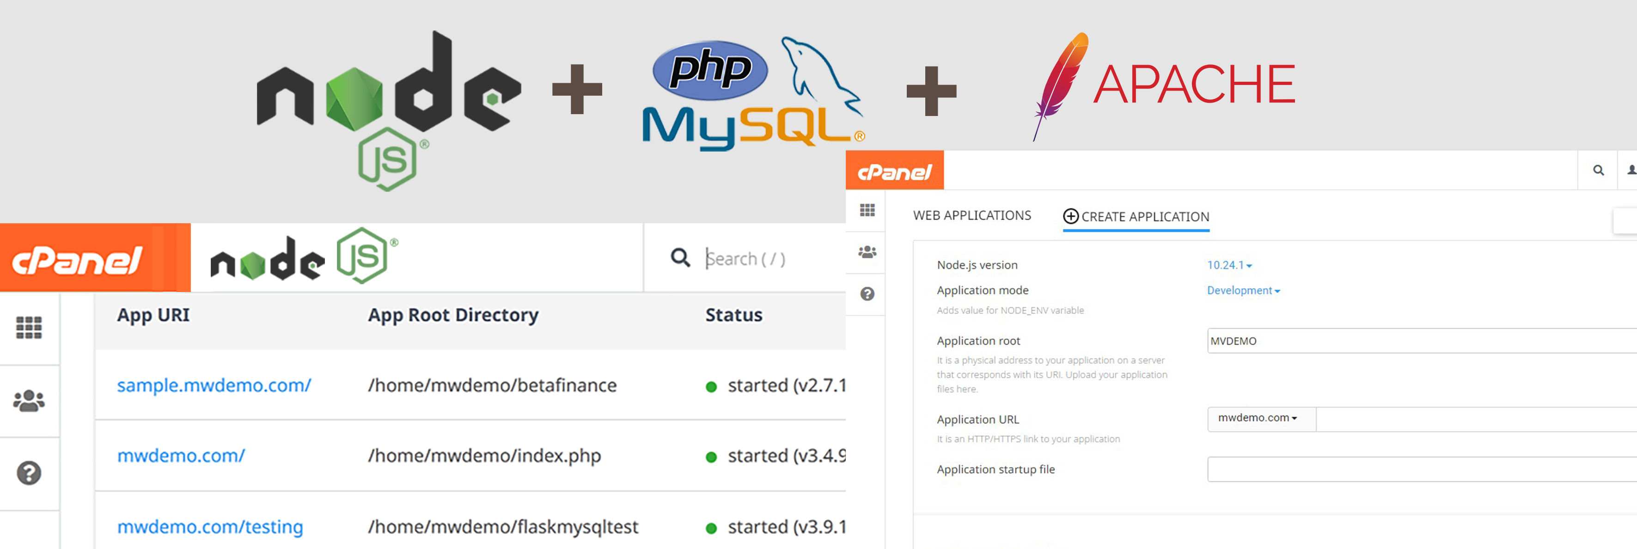Open the mwdemo.com domain dropdown
The image size is (1637, 549).
1261,419
